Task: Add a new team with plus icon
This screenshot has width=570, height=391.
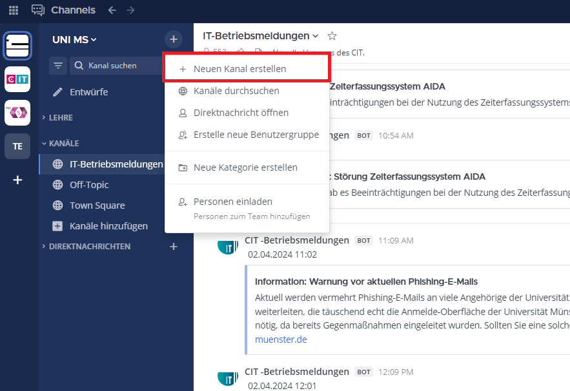Action: (x=17, y=180)
